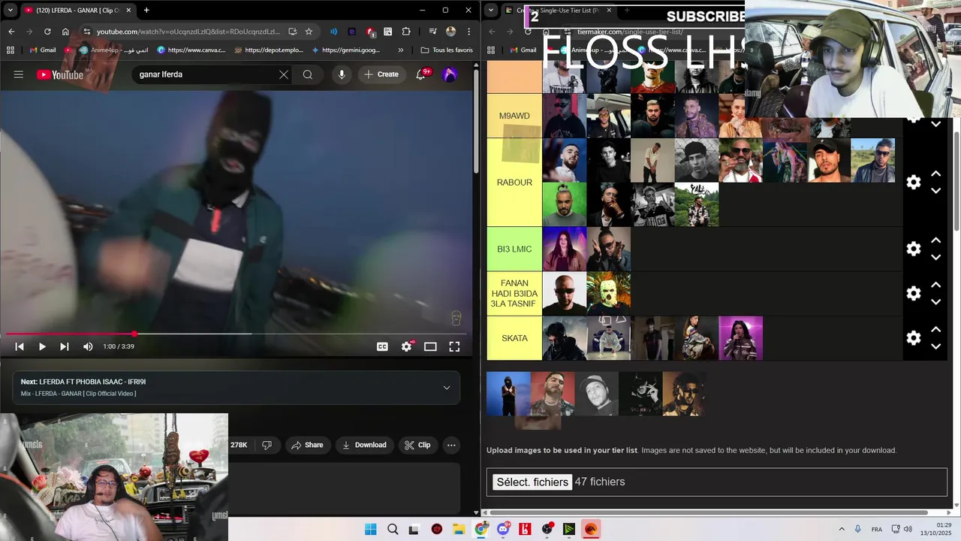The height and width of the screenshot is (541, 961).
Task: Reload the YouTube page
Action: pyautogui.click(x=47, y=32)
